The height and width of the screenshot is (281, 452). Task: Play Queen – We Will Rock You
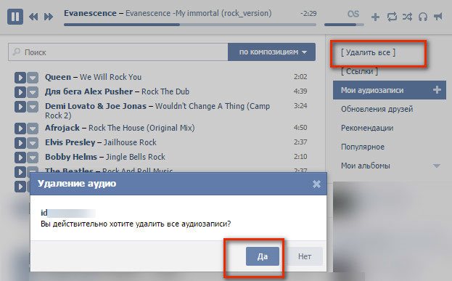[20, 78]
